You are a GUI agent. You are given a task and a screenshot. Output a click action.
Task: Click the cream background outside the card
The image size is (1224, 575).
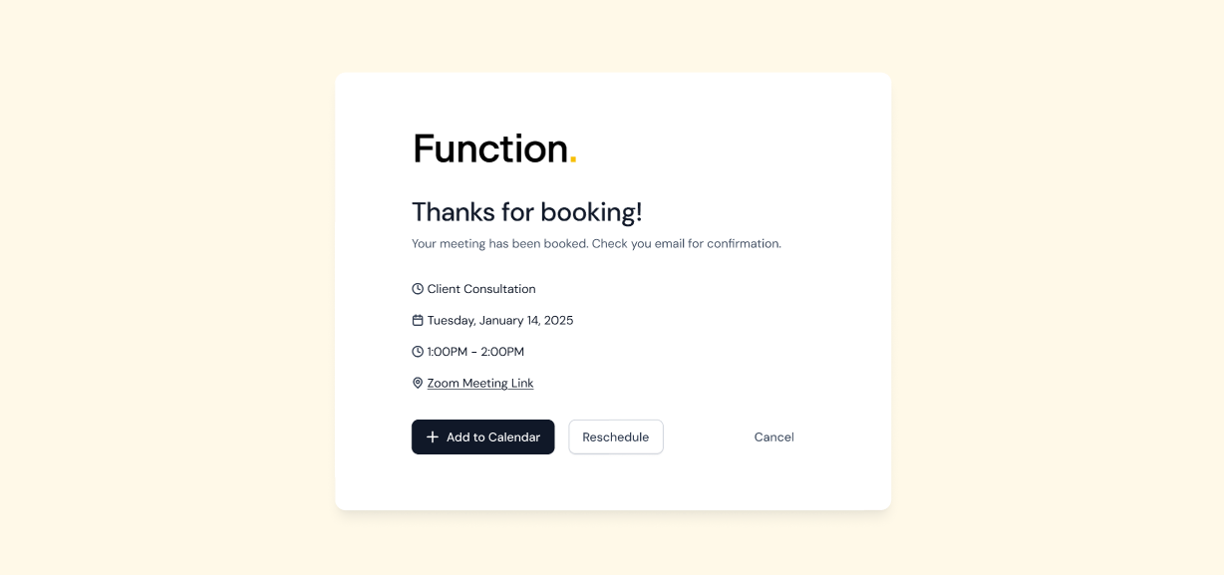pos(150,299)
